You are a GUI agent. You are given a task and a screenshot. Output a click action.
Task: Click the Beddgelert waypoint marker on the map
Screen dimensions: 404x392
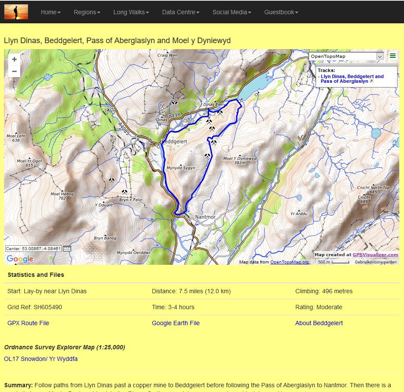click(x=158, y=147)
